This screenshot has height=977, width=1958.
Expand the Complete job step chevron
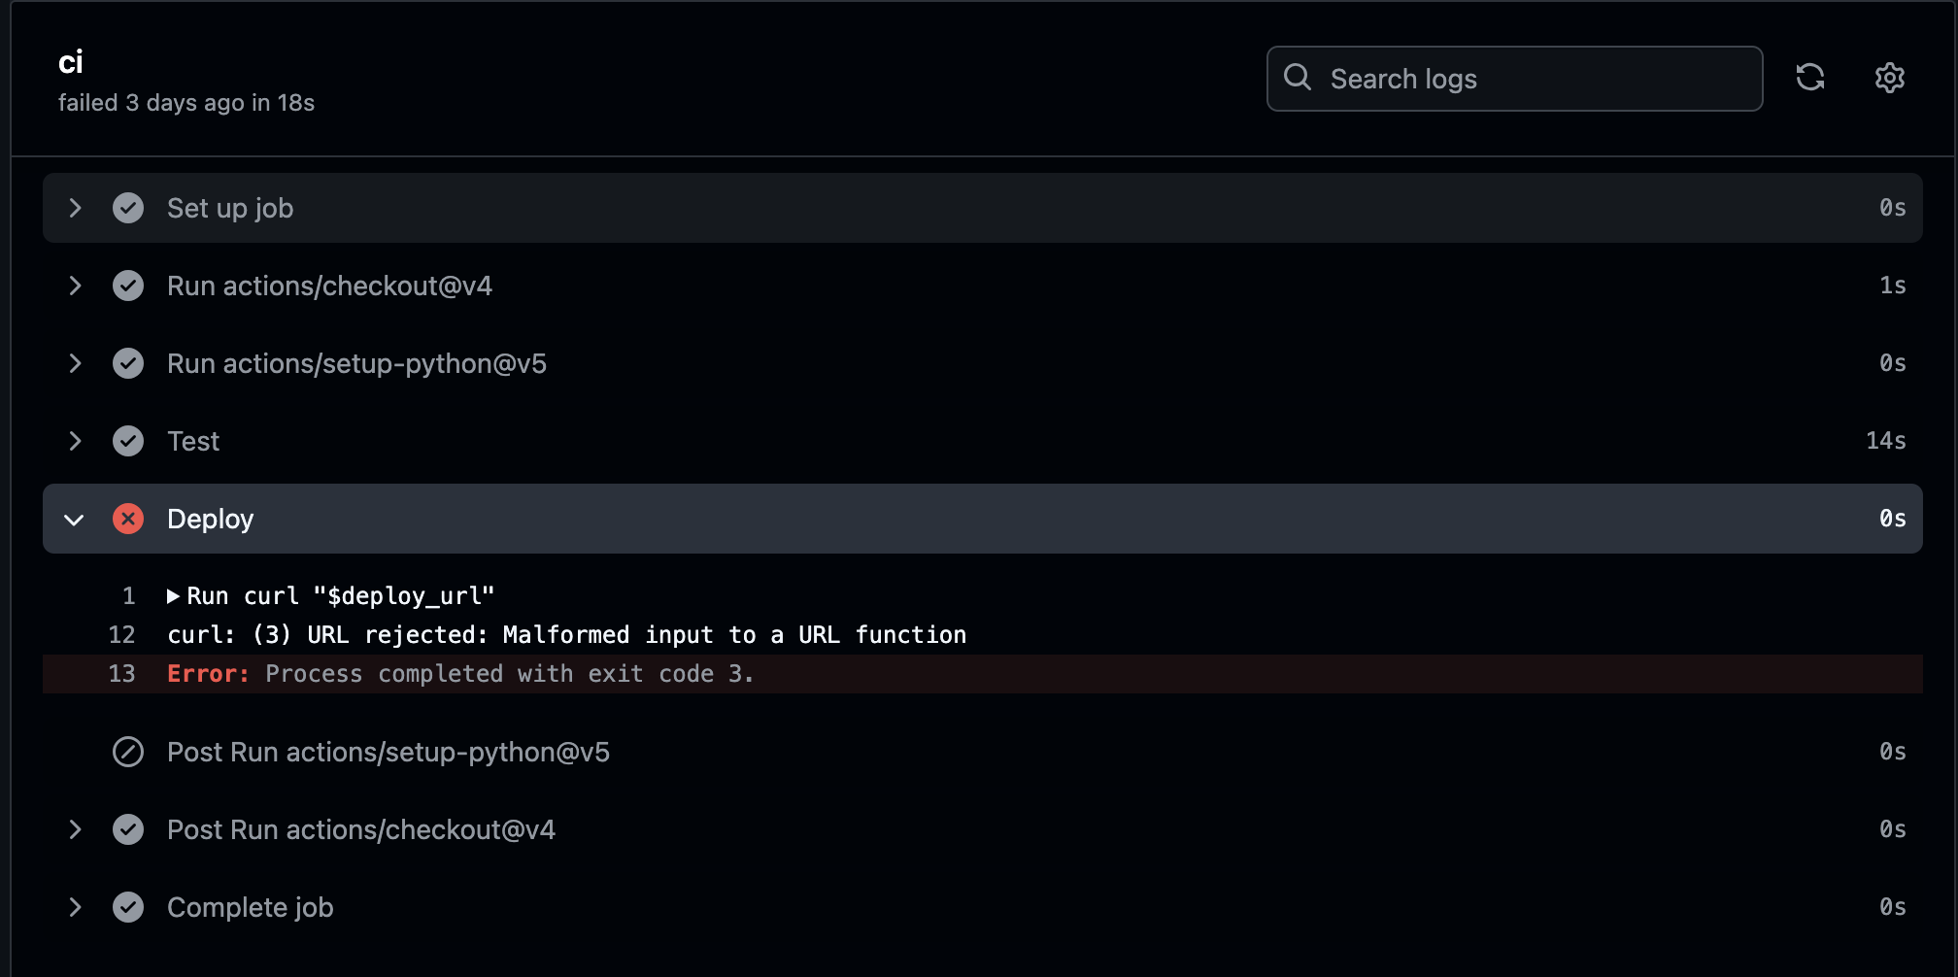coord(75,907)
